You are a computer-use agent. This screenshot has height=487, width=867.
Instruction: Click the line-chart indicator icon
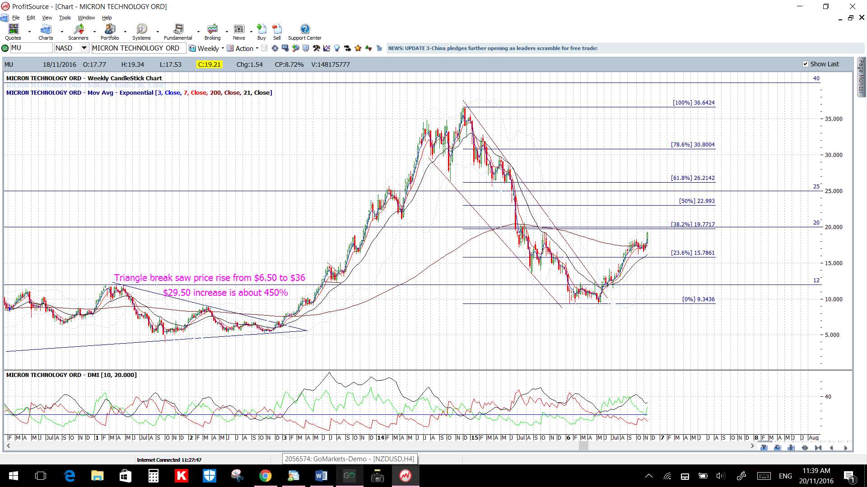tap(326, 48)
